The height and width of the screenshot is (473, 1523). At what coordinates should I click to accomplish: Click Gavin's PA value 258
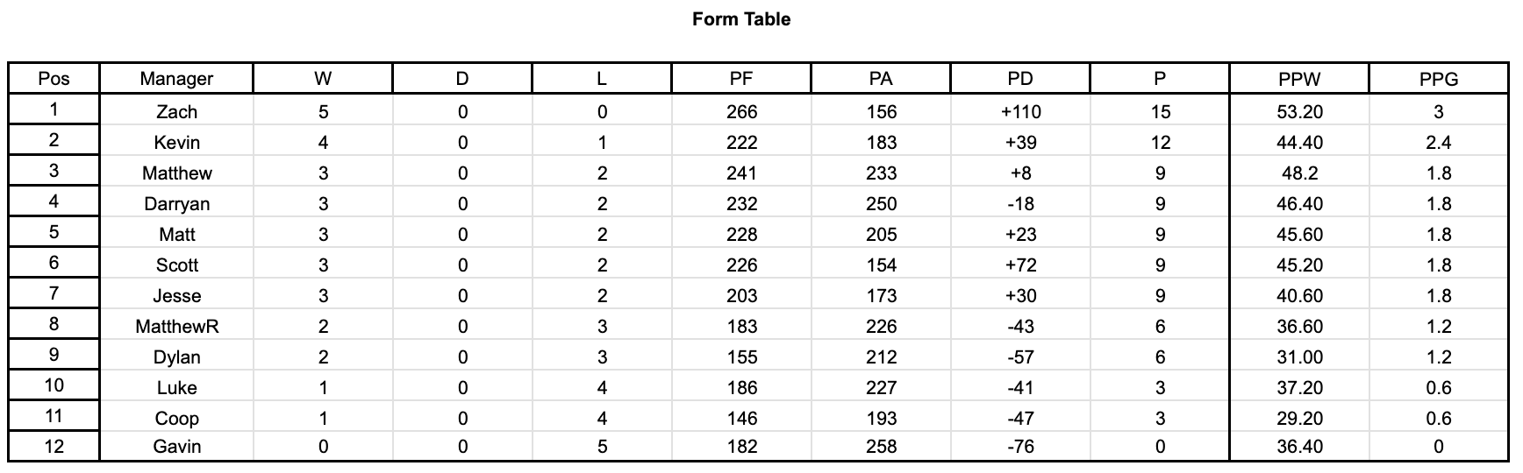tap(881, 447)
